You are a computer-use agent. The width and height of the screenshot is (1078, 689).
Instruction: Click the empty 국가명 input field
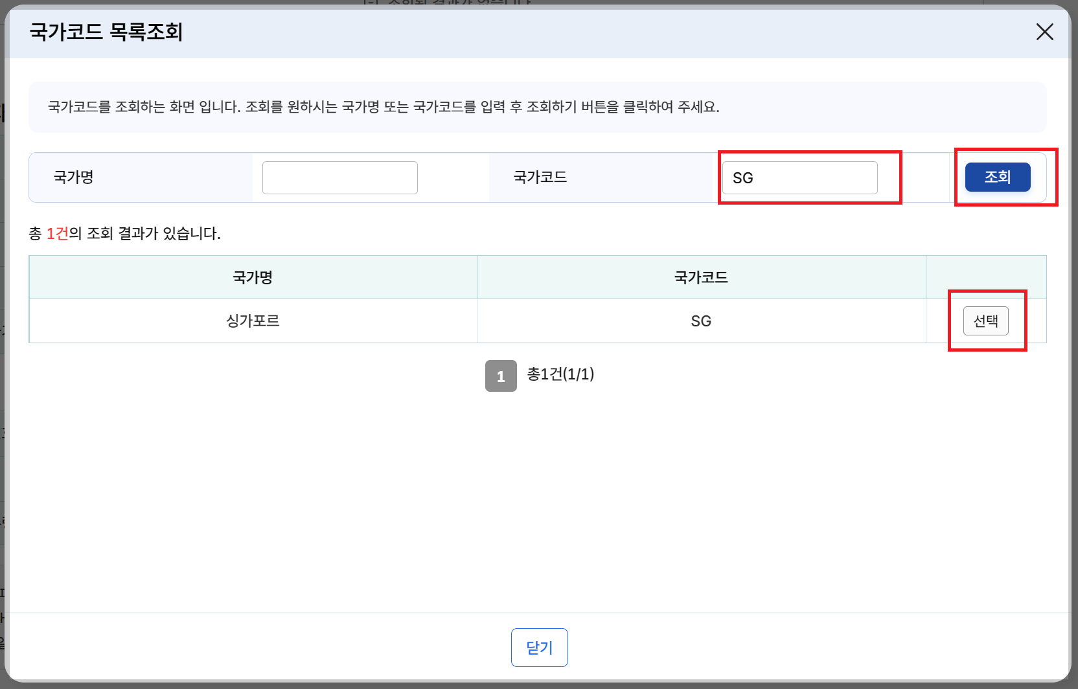[x=339, y=177]
